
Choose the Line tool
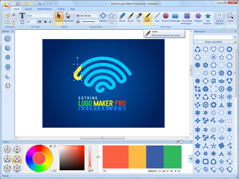(157, 18)
